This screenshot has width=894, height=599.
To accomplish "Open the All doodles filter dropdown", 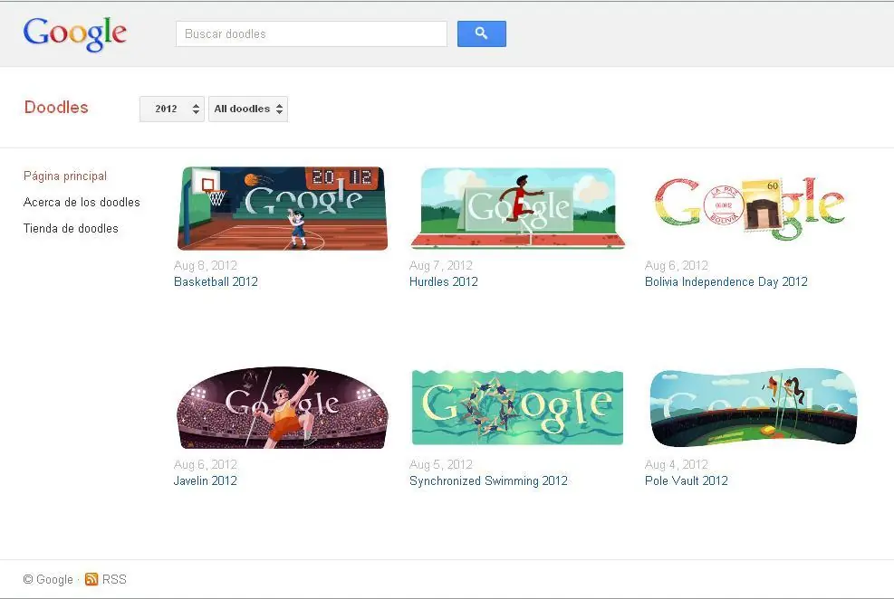I will click(x=248, y=109).
